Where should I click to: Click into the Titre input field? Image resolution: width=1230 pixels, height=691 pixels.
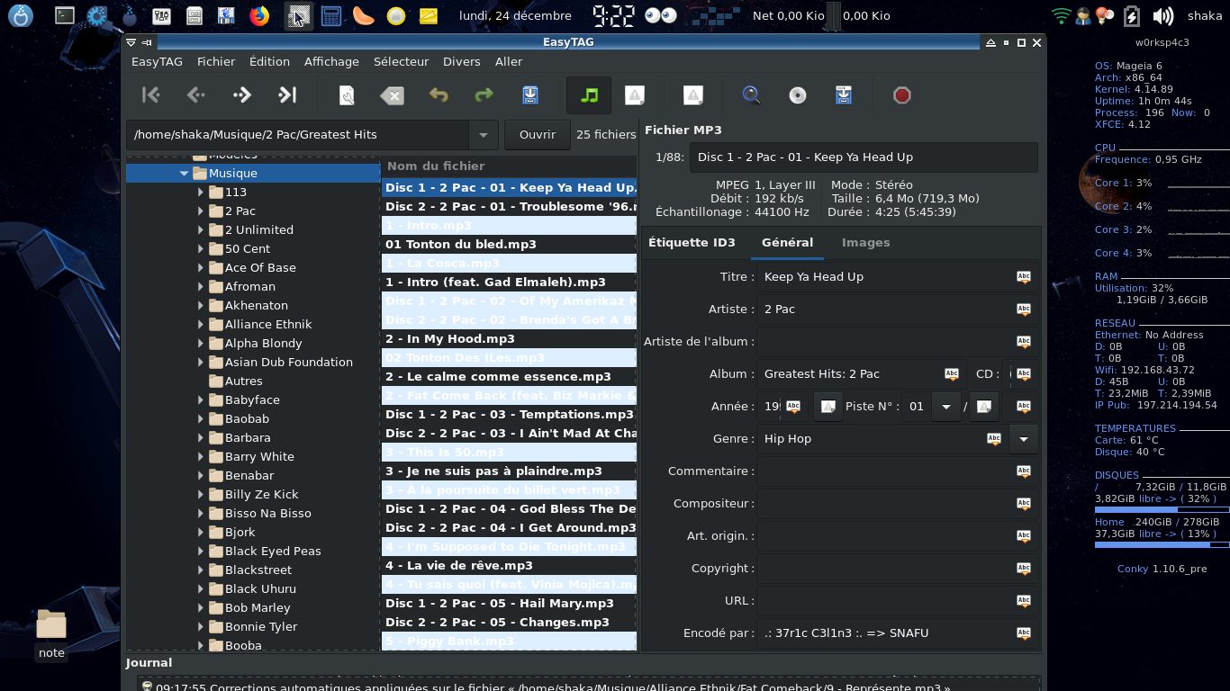point(884,277)
